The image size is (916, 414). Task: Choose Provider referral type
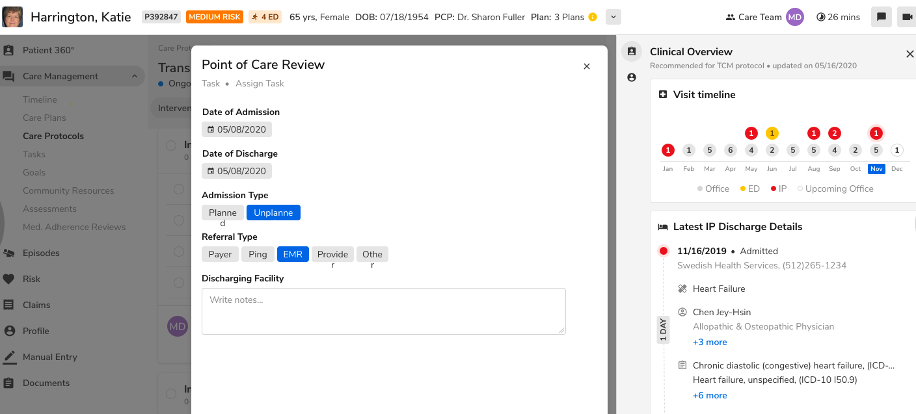point(332,254)
